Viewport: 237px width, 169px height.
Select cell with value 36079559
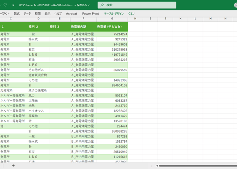coord(112,70)
